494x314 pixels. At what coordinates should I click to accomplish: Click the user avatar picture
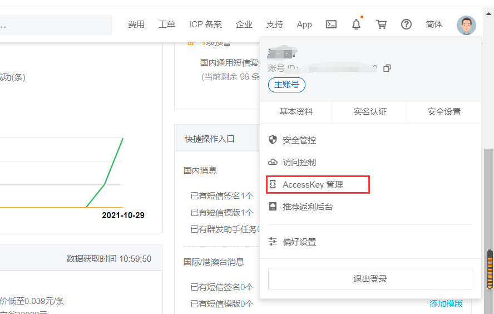point(466,25)
